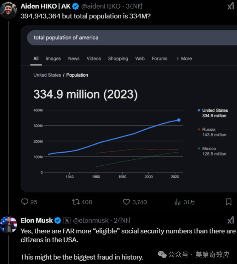The width and height of the screenshot is (237, 264).
Task: Open the @elonmusk handle link
Action: [91, 220]
